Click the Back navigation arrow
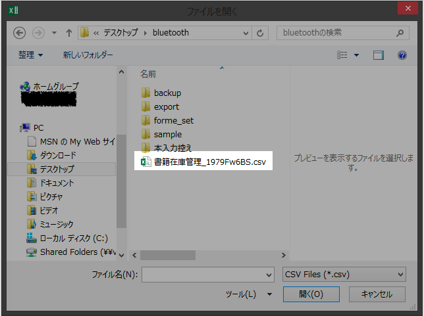The height and width of the screenshot is (316, 424). click(19, 33)
